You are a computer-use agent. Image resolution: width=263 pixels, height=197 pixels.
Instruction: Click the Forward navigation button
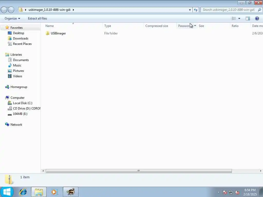pos(11,10)
